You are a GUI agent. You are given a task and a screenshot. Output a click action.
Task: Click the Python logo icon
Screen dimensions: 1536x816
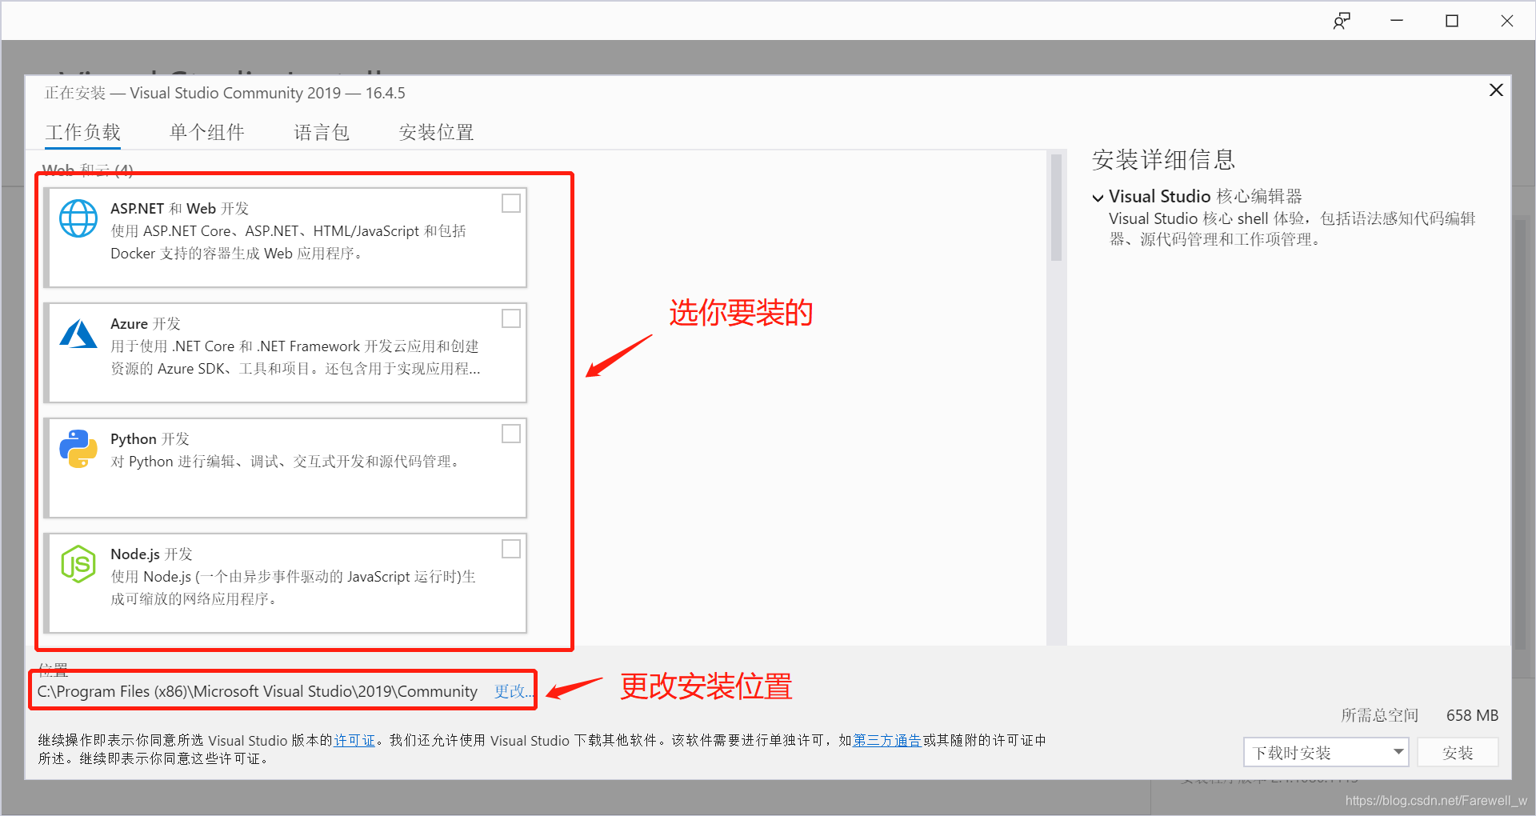[x=78, y=449]
